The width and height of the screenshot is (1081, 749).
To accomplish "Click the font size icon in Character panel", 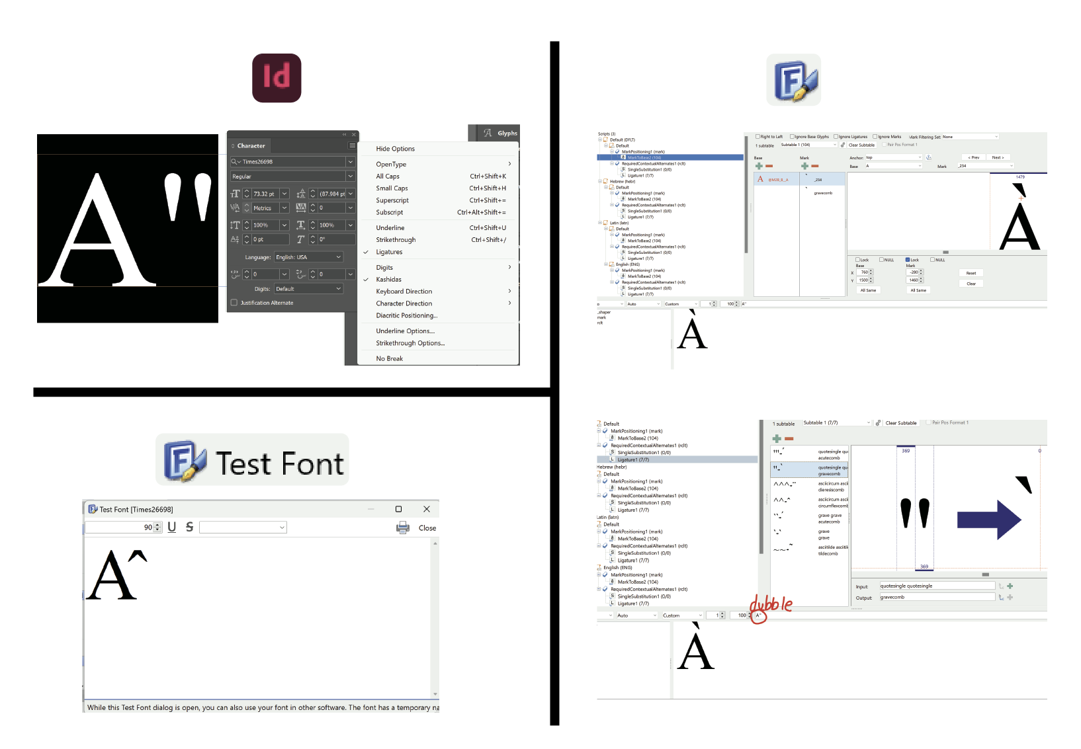I will (x=235, y=194).
